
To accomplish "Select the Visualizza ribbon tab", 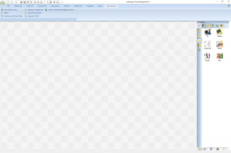I will tap(90, 6).
